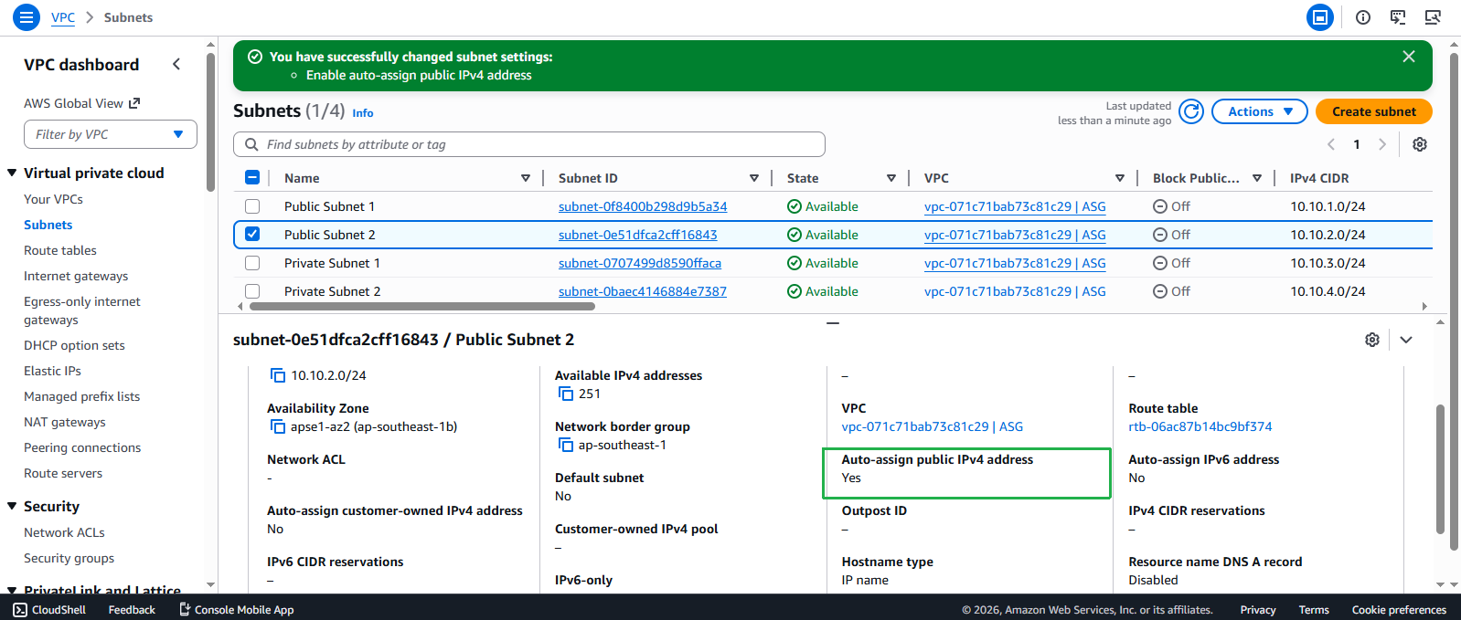Screen dimensions: 1461x620
Task: Open subnet-0baec4146884e7387 link
Action: click(643, 291)
